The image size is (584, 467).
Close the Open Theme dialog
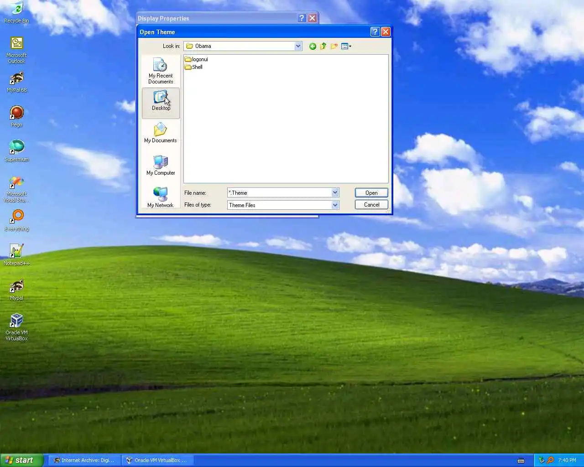tap(386, 31)
